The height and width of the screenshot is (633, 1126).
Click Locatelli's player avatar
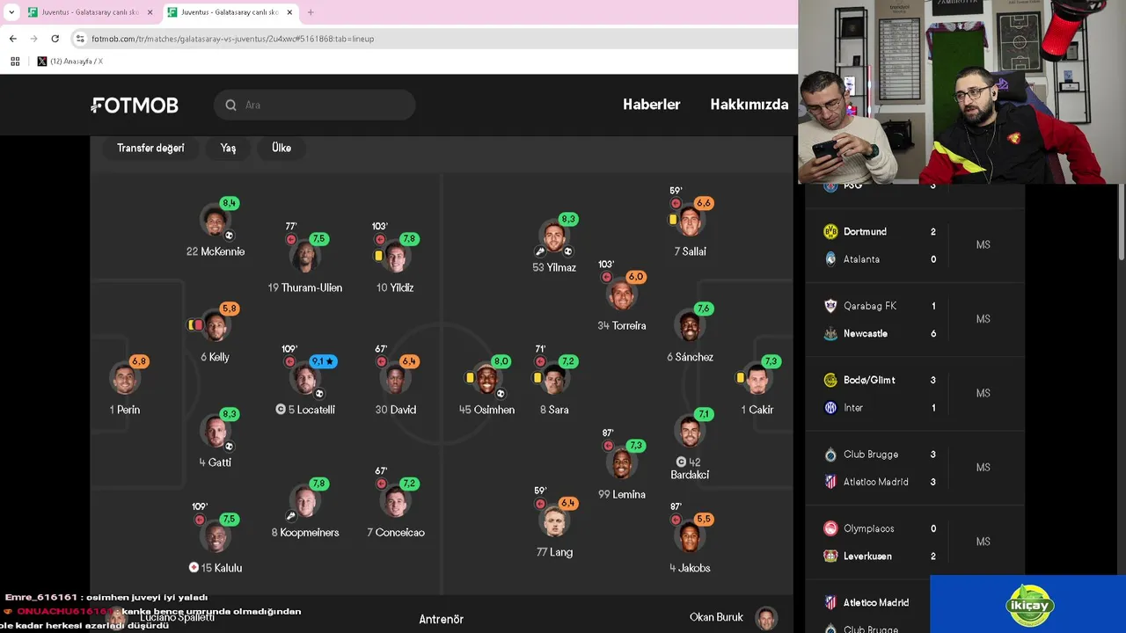pos(305,380)
